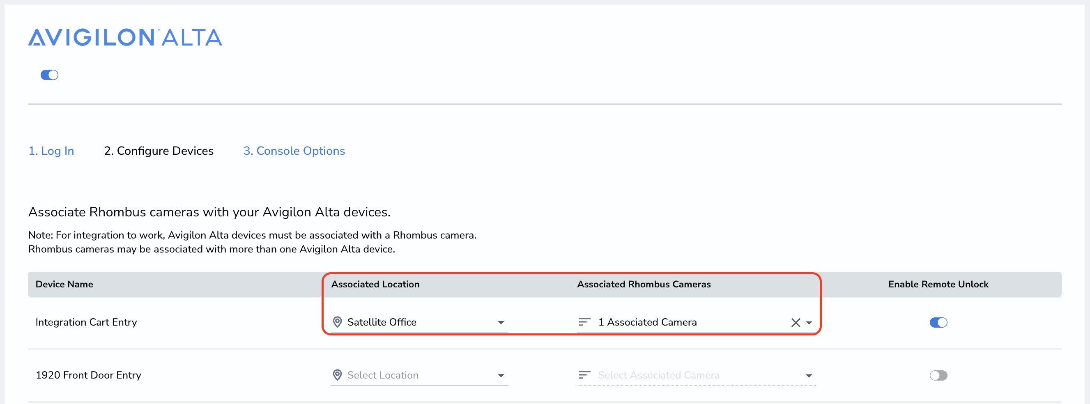This screenshot has height=404, width=1090.
Task: Clear the 1 Associated Camera selection
Action: point(796,322)
